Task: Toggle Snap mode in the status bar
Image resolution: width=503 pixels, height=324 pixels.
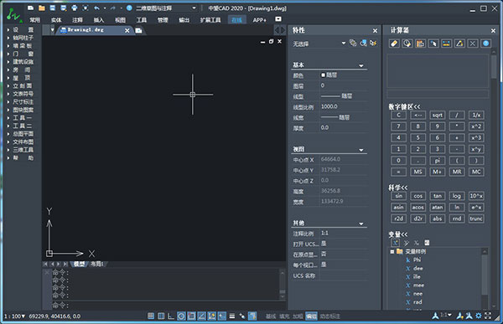Action: tap(151, 316)
